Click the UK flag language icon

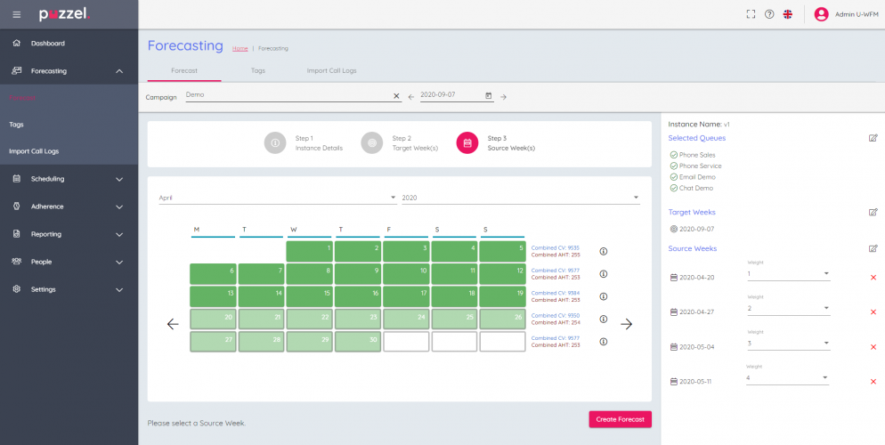(788, 14)
